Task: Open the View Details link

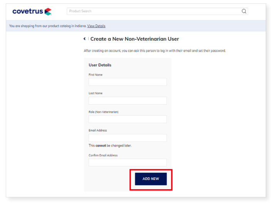Action: [96, 26]
